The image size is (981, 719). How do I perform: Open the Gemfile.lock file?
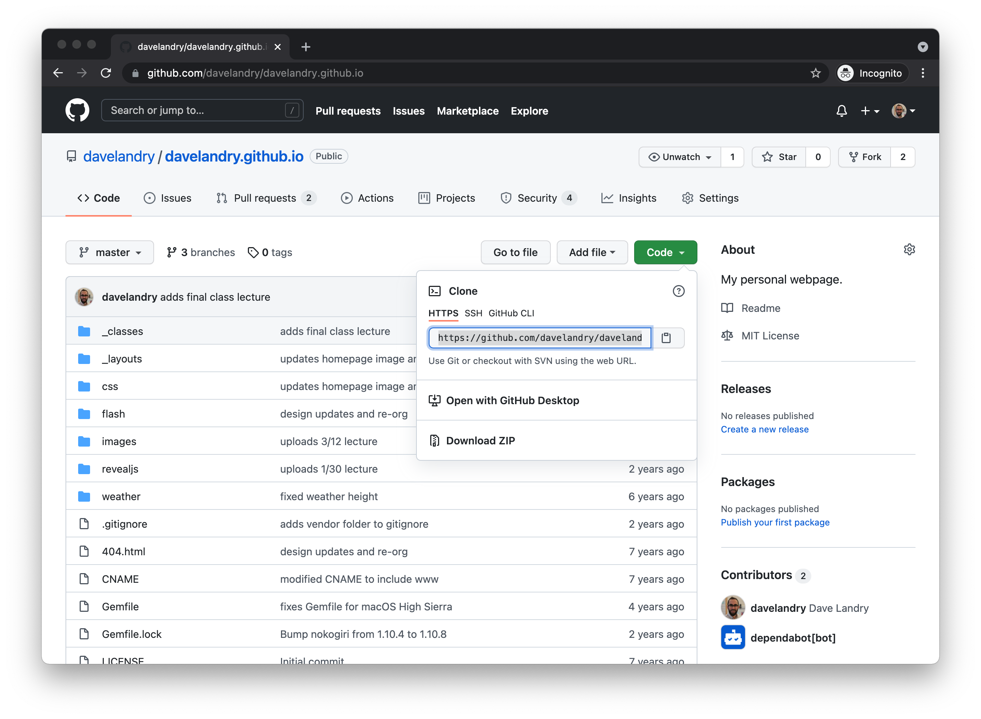point(131,634)
